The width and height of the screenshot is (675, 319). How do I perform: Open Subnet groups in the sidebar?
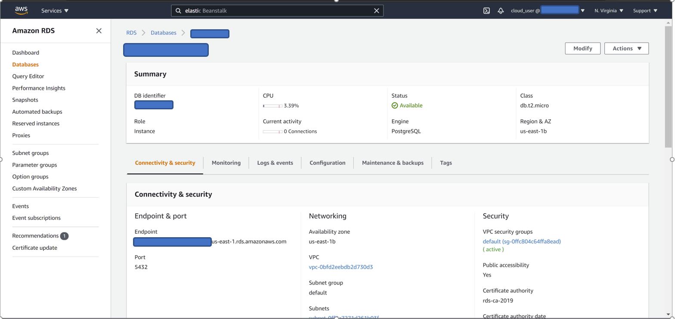30,153
